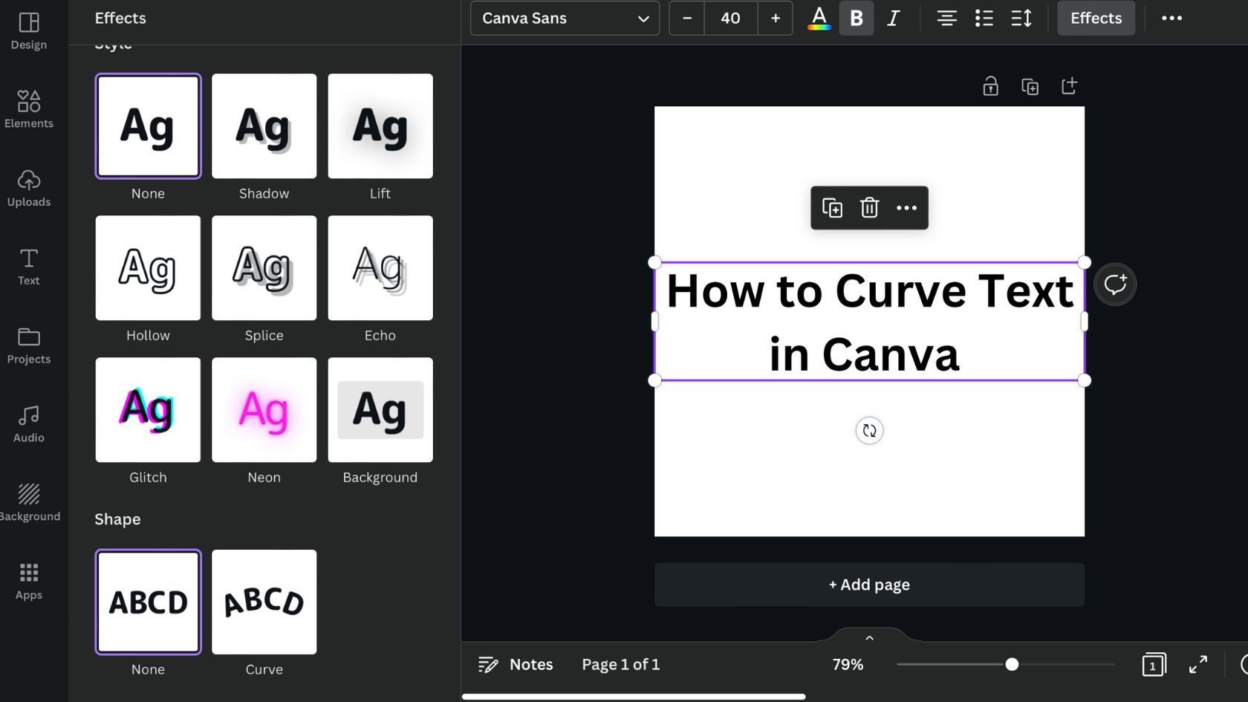Toggle italic formatting

click(893, 18)
